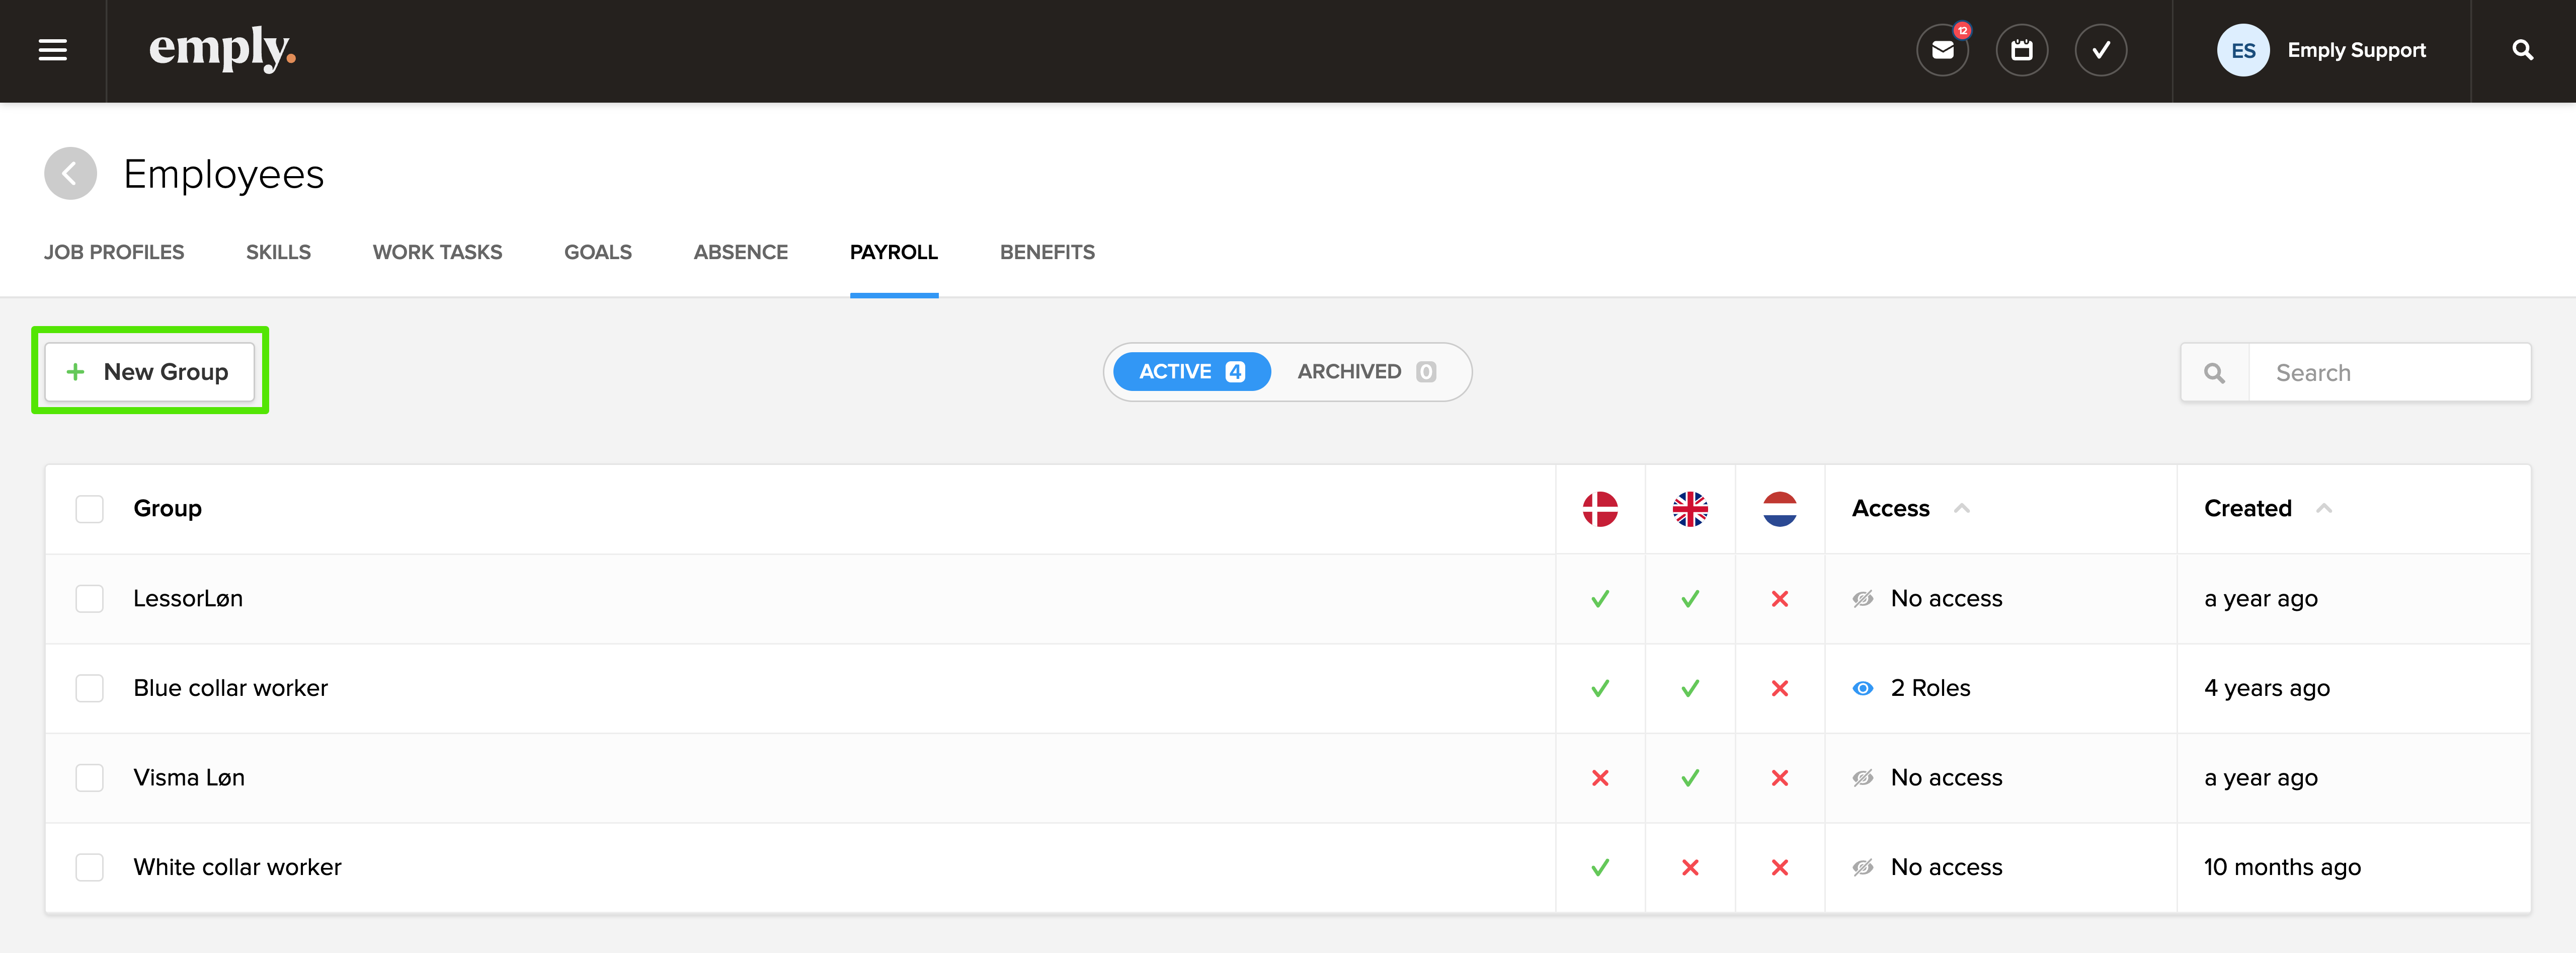
Task: Click the blue eye icon for 2 Roles
Action: pos(1862,688)
